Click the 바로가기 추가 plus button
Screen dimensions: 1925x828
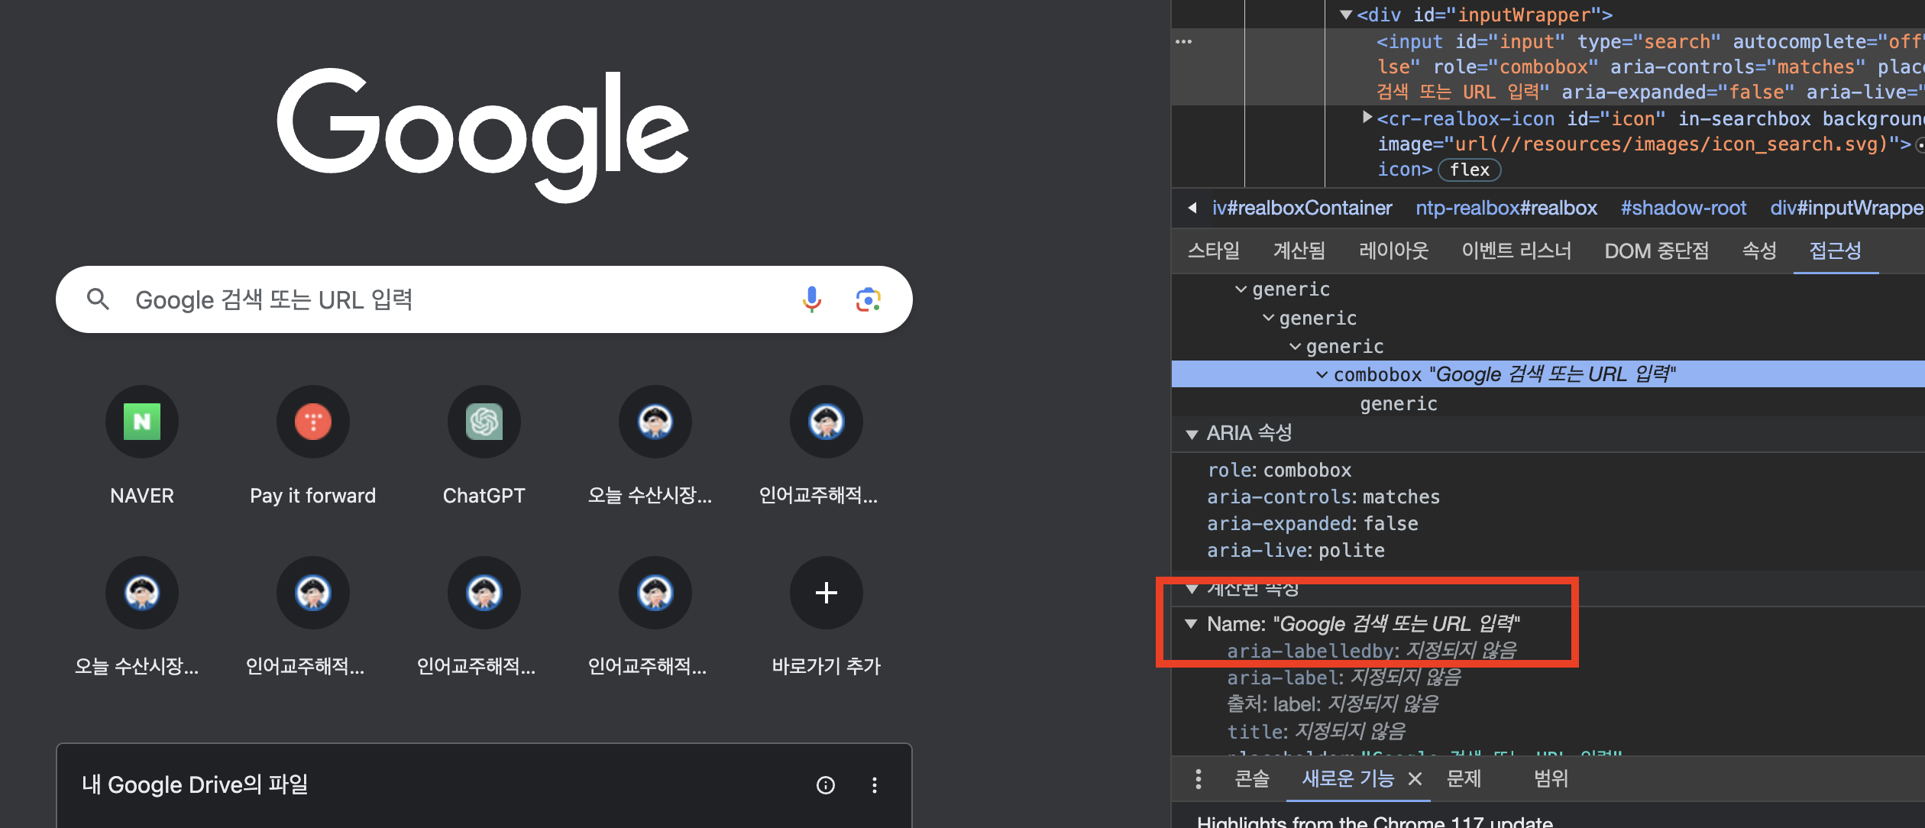826,593
